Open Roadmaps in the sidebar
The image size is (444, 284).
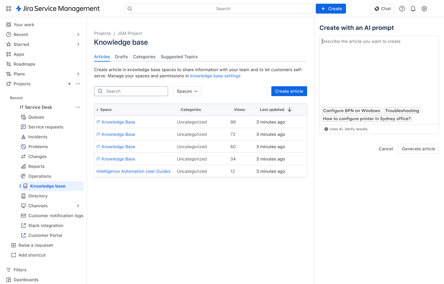click(x=24, y=64)
